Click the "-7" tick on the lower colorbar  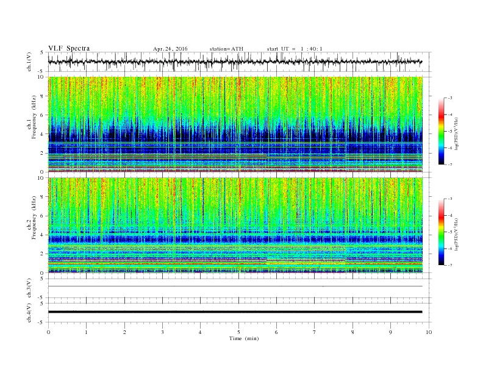pos(450,265)
